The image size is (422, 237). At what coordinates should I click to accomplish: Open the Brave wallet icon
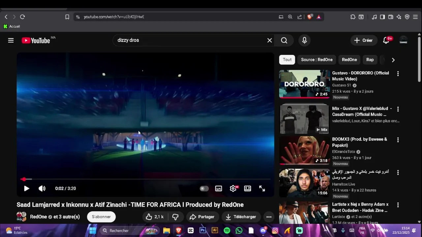[x=391, y=17]
